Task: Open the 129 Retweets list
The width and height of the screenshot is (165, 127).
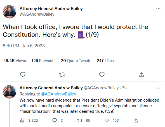Action: click(43, 61)
